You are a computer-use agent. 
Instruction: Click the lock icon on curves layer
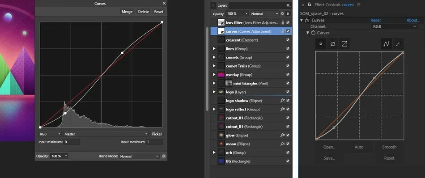pyautogui.click(x=283, y=31)
